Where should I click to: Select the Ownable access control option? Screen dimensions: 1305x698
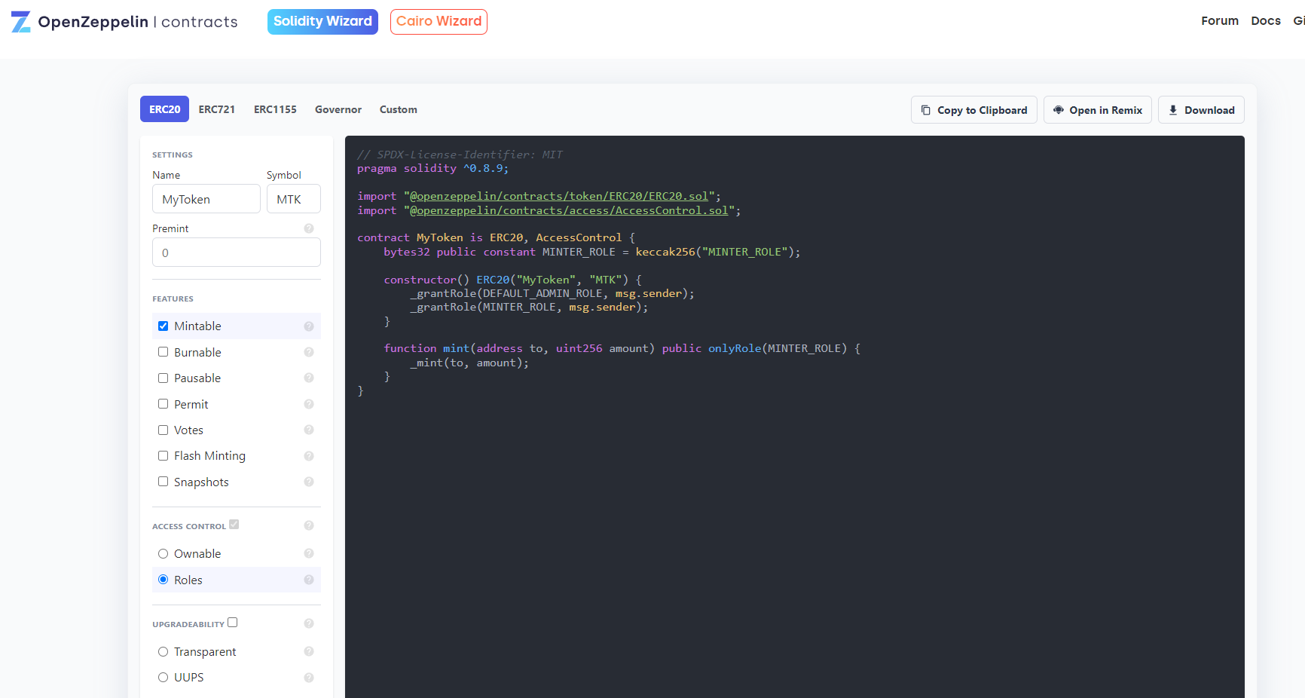click(163, 553)
